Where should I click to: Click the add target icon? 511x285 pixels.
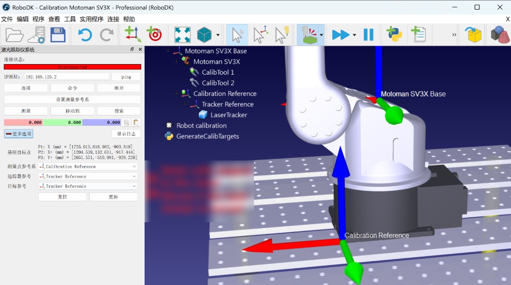pos(154,34)
